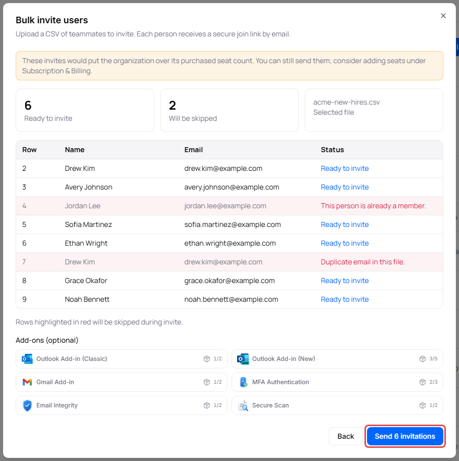
Task: Click the Send 6 invitations button
Action: click(405, 436)
